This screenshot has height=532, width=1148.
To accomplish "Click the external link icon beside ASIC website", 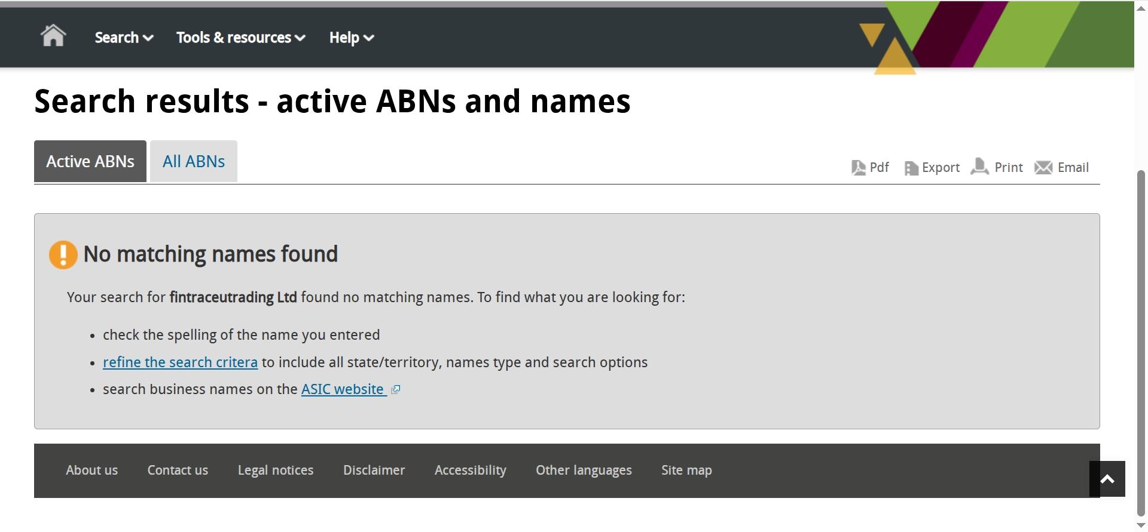I will 395,390.
